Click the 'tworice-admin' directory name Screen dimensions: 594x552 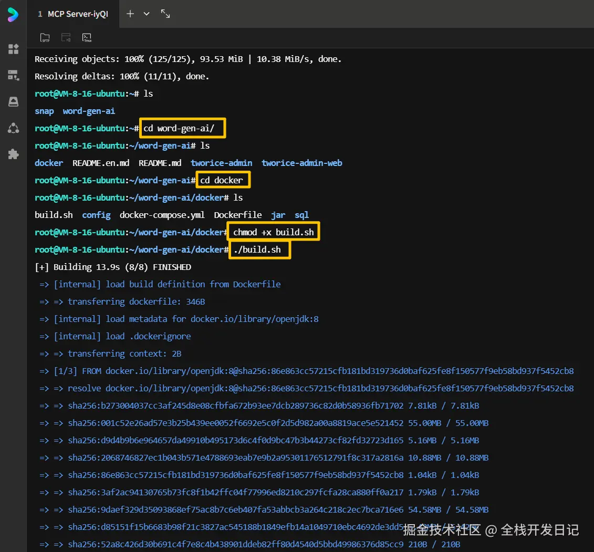pyautogui.click(x=221, y=163)
